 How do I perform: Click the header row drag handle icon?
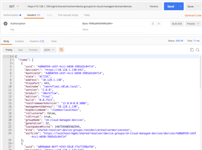(153, 24)
